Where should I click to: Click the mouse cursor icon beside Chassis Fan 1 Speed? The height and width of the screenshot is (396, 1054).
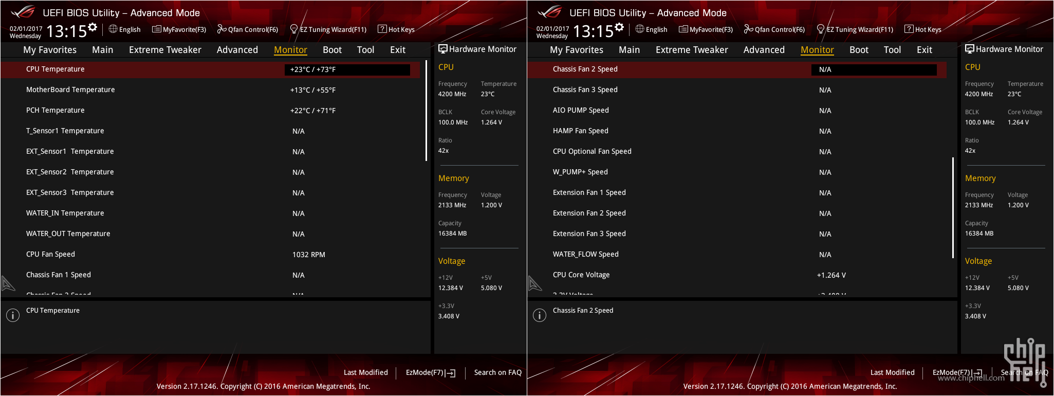[8, 283]
